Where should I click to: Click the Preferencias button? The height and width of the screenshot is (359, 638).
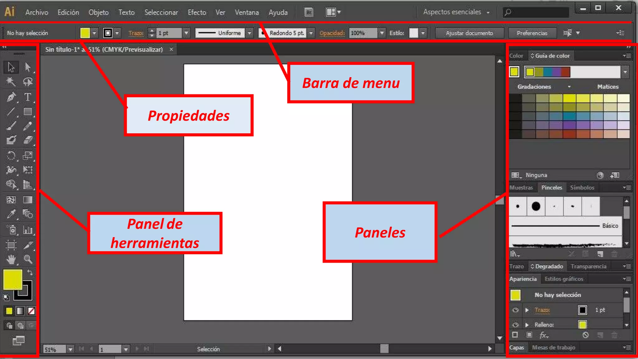[532, 33]
